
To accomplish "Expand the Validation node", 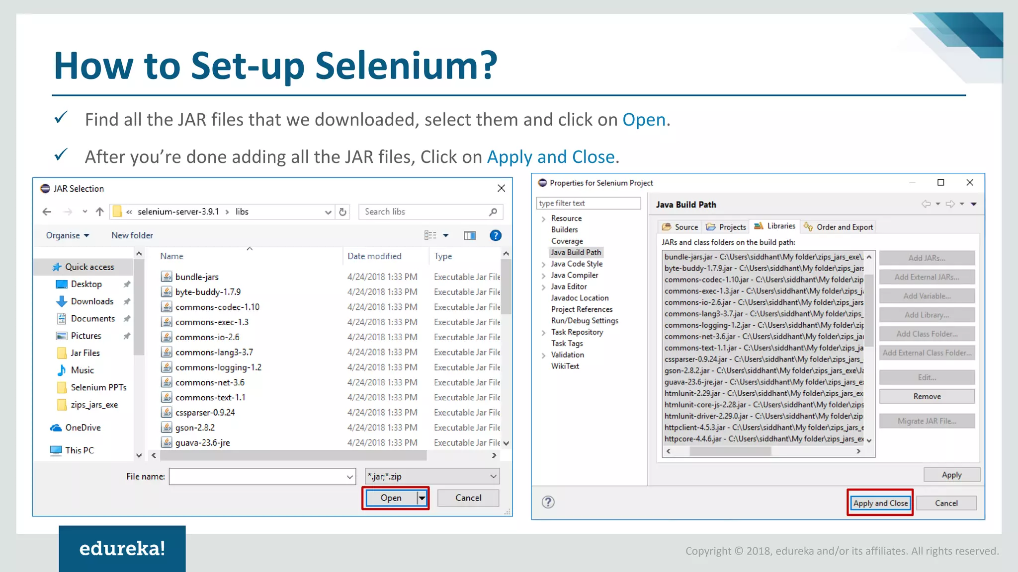I will (x=543, y=356).
